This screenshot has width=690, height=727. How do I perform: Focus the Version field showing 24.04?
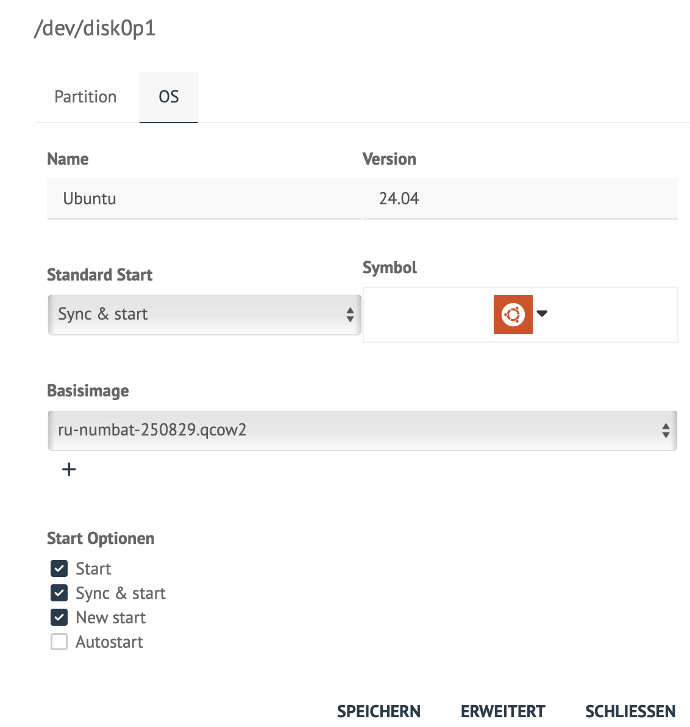tap(520, 199)
